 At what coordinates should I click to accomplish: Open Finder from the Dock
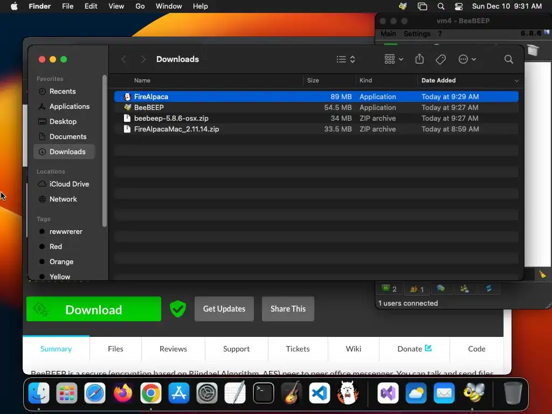click(39, 392)
